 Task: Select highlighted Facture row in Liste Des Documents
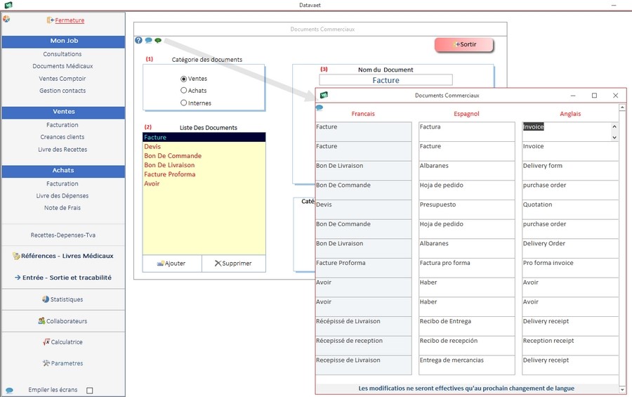(204, 137)
